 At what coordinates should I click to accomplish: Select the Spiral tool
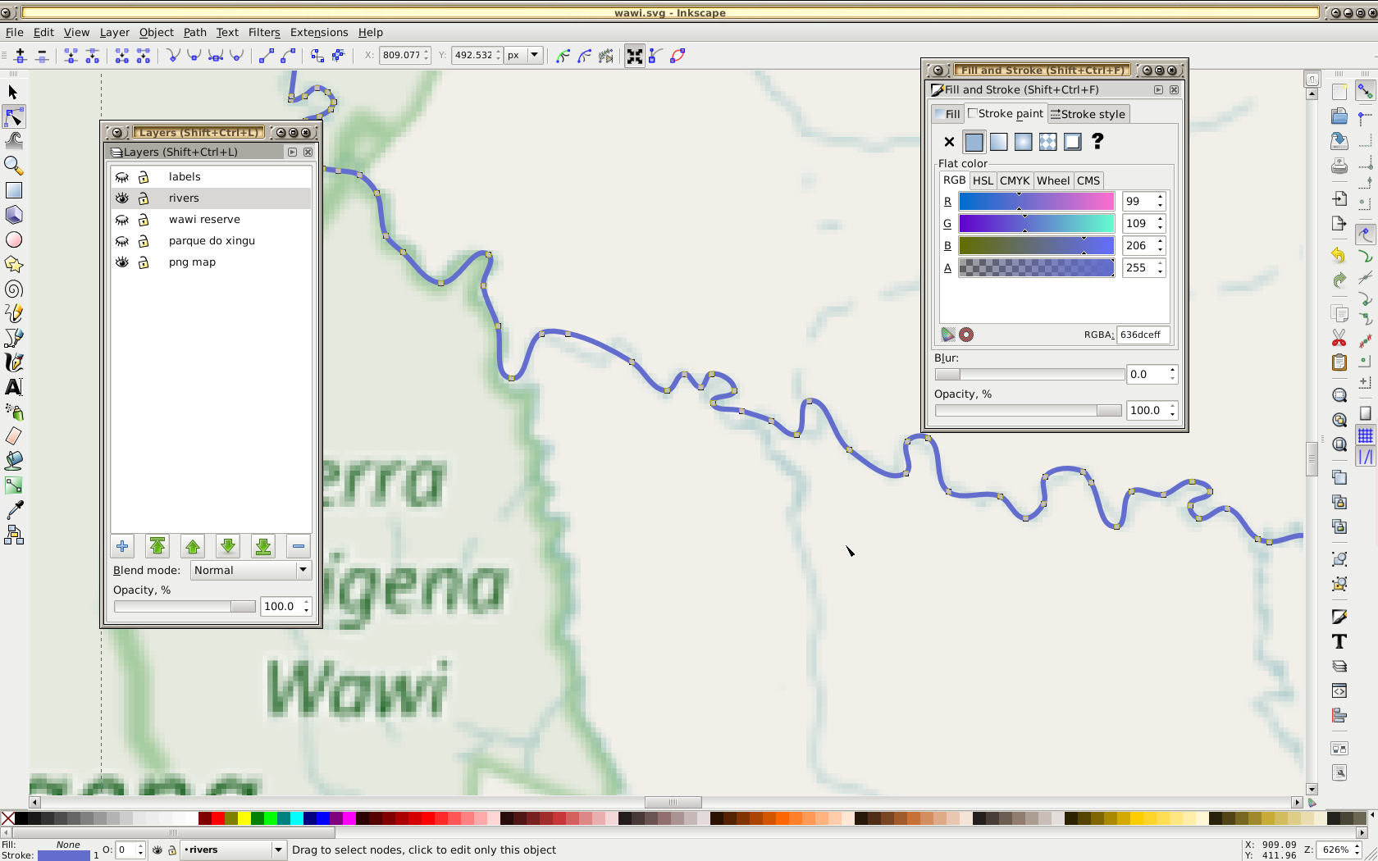(x=13, y=289)
